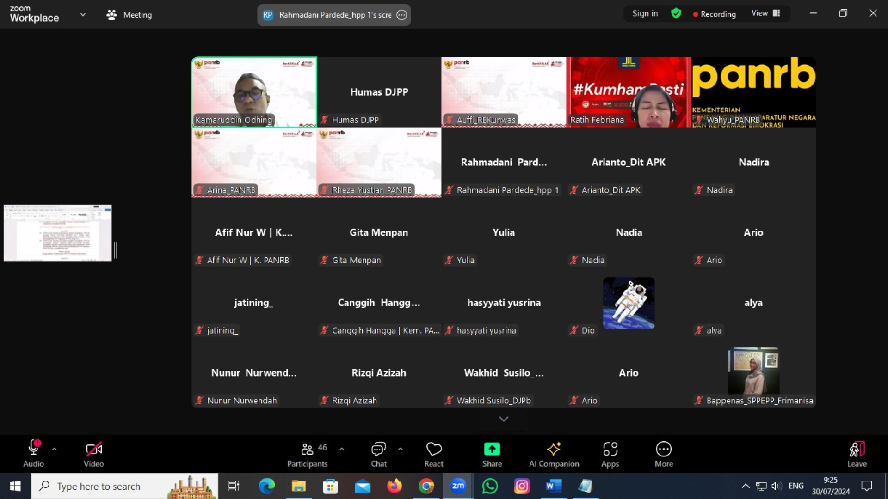Click the Rizqi Azizah name label
The image size is (888, 499).
[354, 401]
